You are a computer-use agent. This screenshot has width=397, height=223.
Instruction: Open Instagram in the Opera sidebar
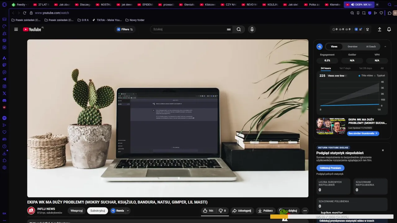(4, 86)
